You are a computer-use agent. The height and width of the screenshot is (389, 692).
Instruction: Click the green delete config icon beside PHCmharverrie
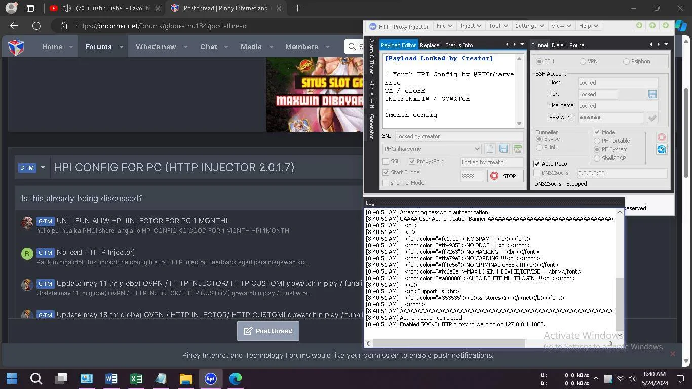(517, 149)
